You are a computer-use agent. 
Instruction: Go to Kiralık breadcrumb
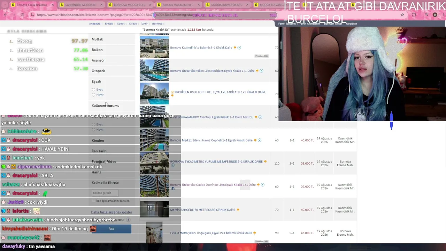[133, 24]
